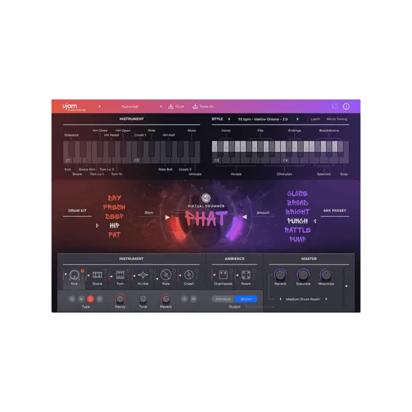Click the notification bell icon

[334, 106]
